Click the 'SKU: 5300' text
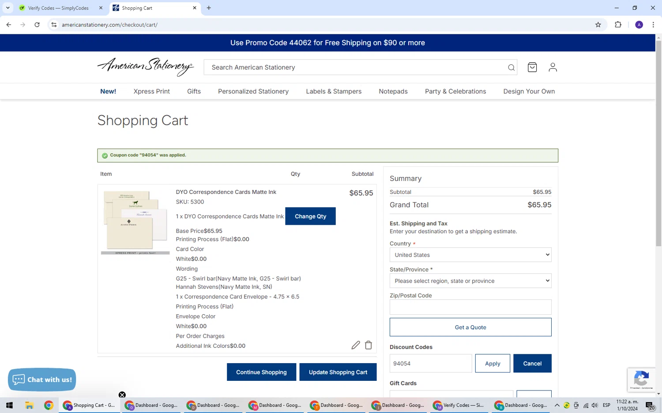Viewport: 662px width, 413px height. tap(190, 202)
